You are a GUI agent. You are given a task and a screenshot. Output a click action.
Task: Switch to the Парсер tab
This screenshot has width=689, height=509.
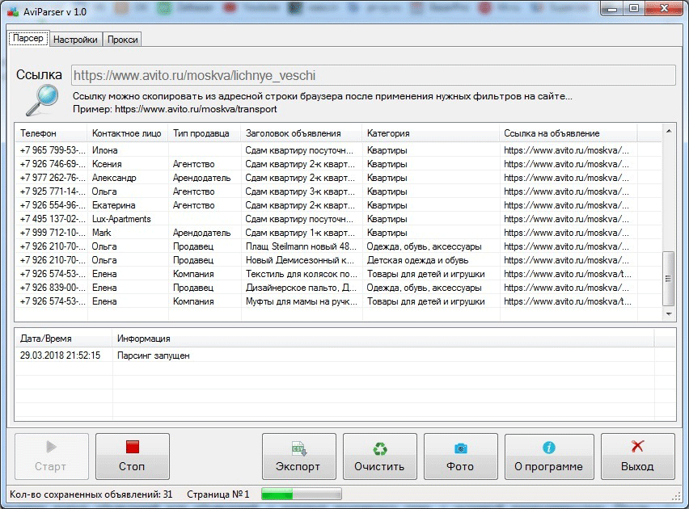tap(28, 39)
